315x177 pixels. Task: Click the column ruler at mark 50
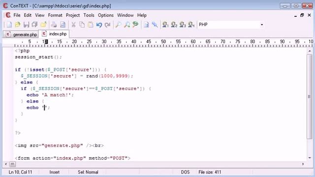point(163,42)
